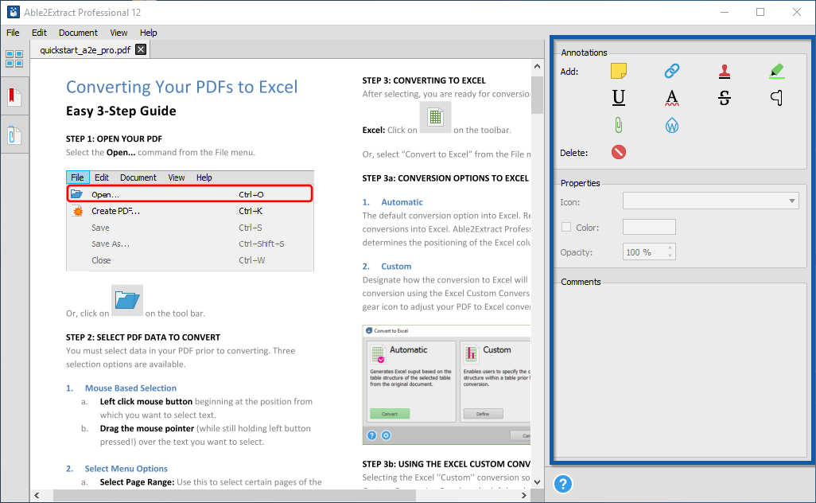Add a stamp annotation

(725, 71)
